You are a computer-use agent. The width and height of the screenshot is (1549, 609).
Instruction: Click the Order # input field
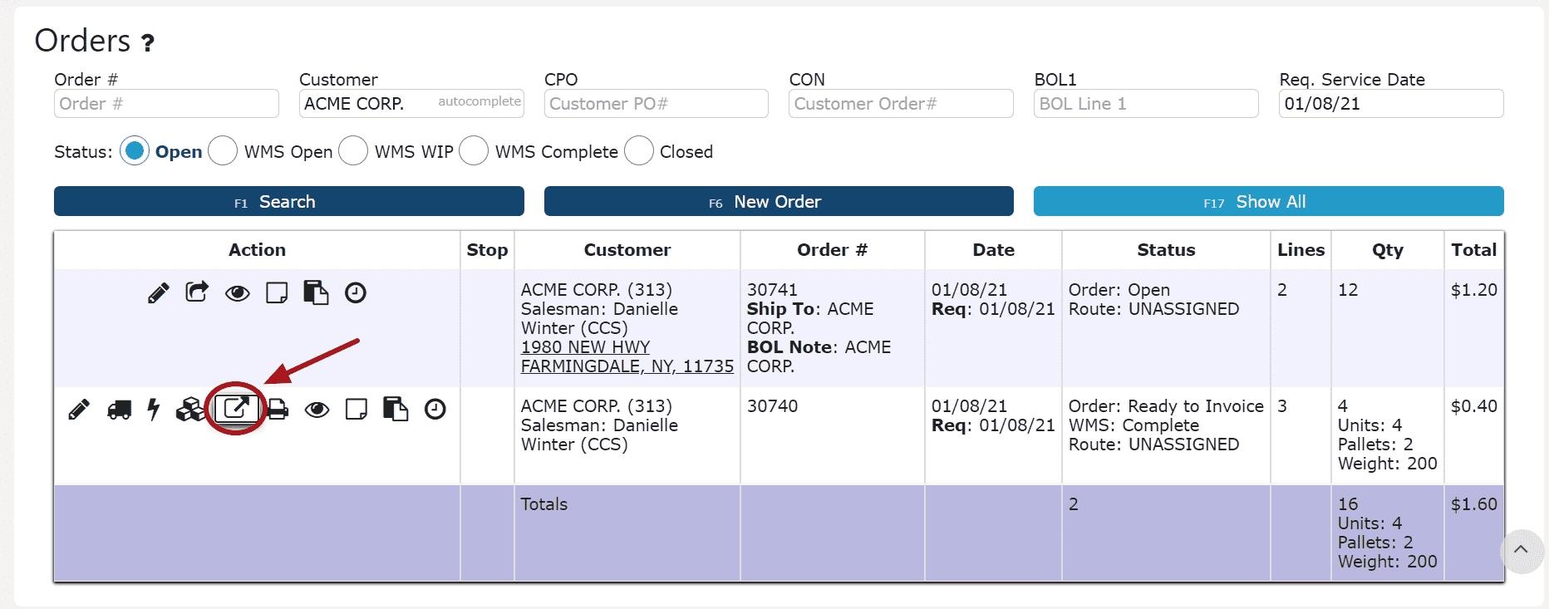(x=166, y=104)
